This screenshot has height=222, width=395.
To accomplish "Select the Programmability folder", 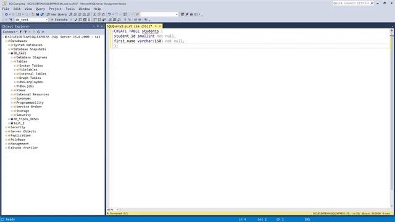I will [x=30, y=102].
